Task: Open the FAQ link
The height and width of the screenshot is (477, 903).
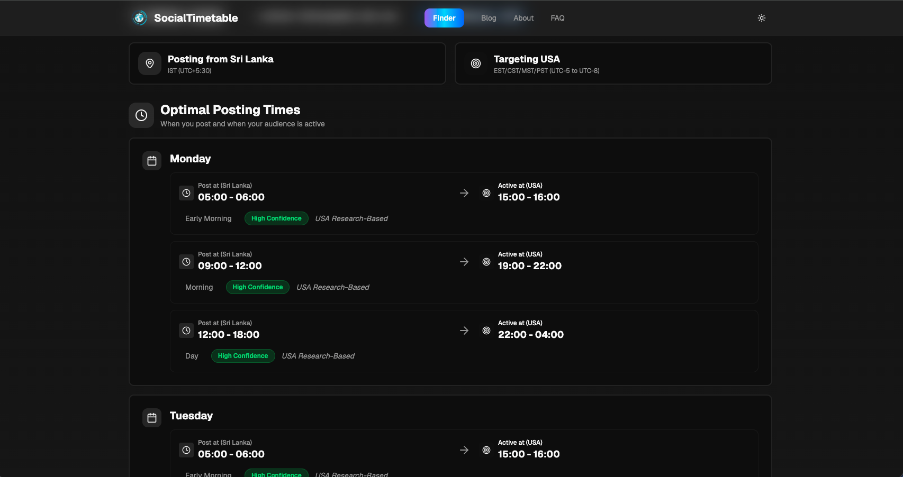Action: (x=557, y=18)
